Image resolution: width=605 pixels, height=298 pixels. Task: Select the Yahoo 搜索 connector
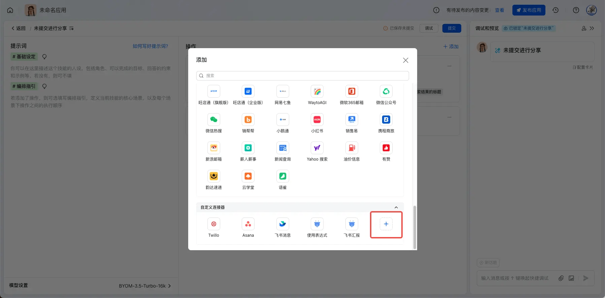coord(317,148)
